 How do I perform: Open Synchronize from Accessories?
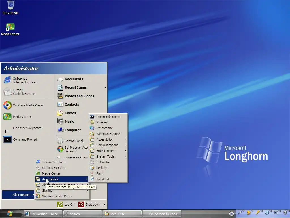point(108,128)
